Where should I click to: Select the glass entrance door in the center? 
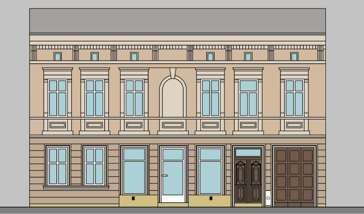173,175
